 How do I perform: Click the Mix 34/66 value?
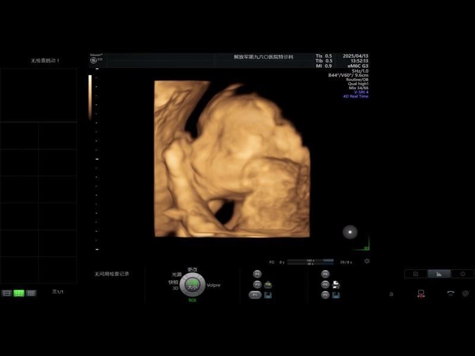tap(359, 88)
